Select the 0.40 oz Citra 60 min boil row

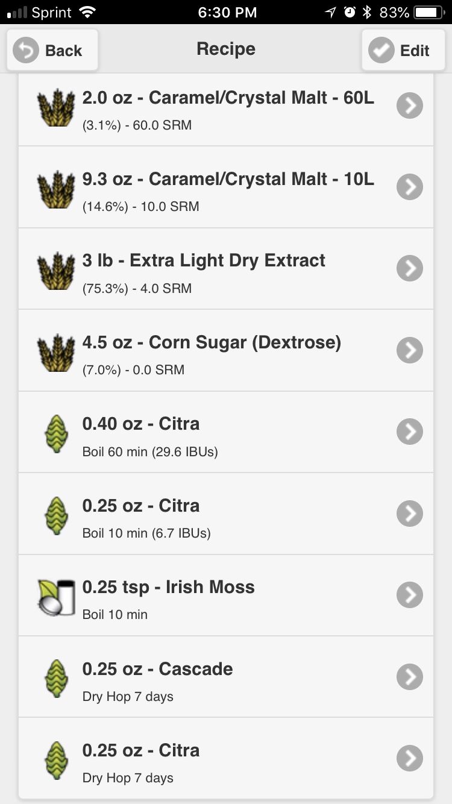click(226, 432)
